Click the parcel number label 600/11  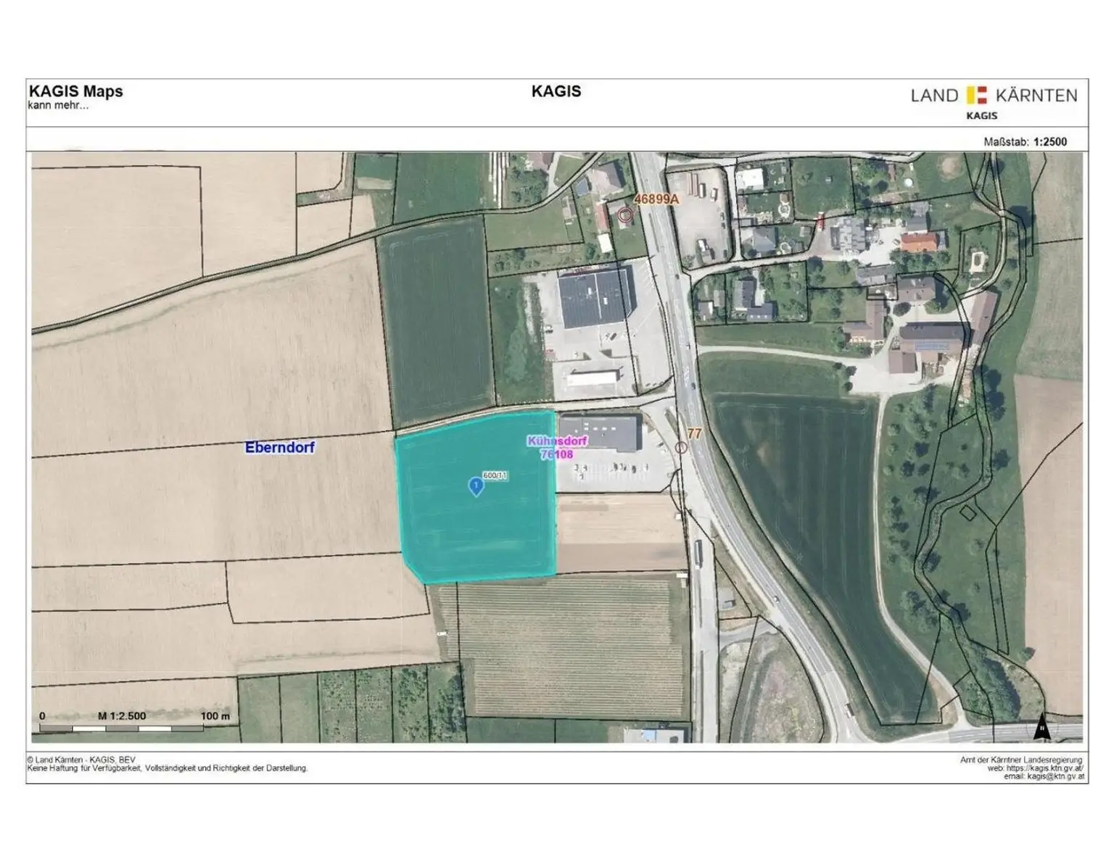pyautogui.click(x=495, y=475)
